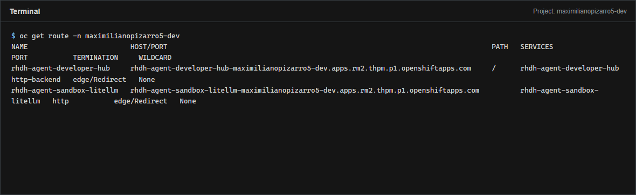
Task: Click the NAME column header
Action: tap(19, 47)
